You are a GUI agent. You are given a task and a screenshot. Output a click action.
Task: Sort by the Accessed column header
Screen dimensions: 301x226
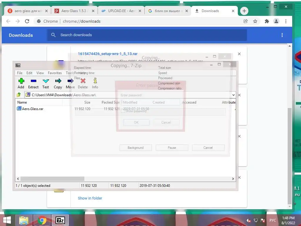pyautogui.click(x=189, y=102)
